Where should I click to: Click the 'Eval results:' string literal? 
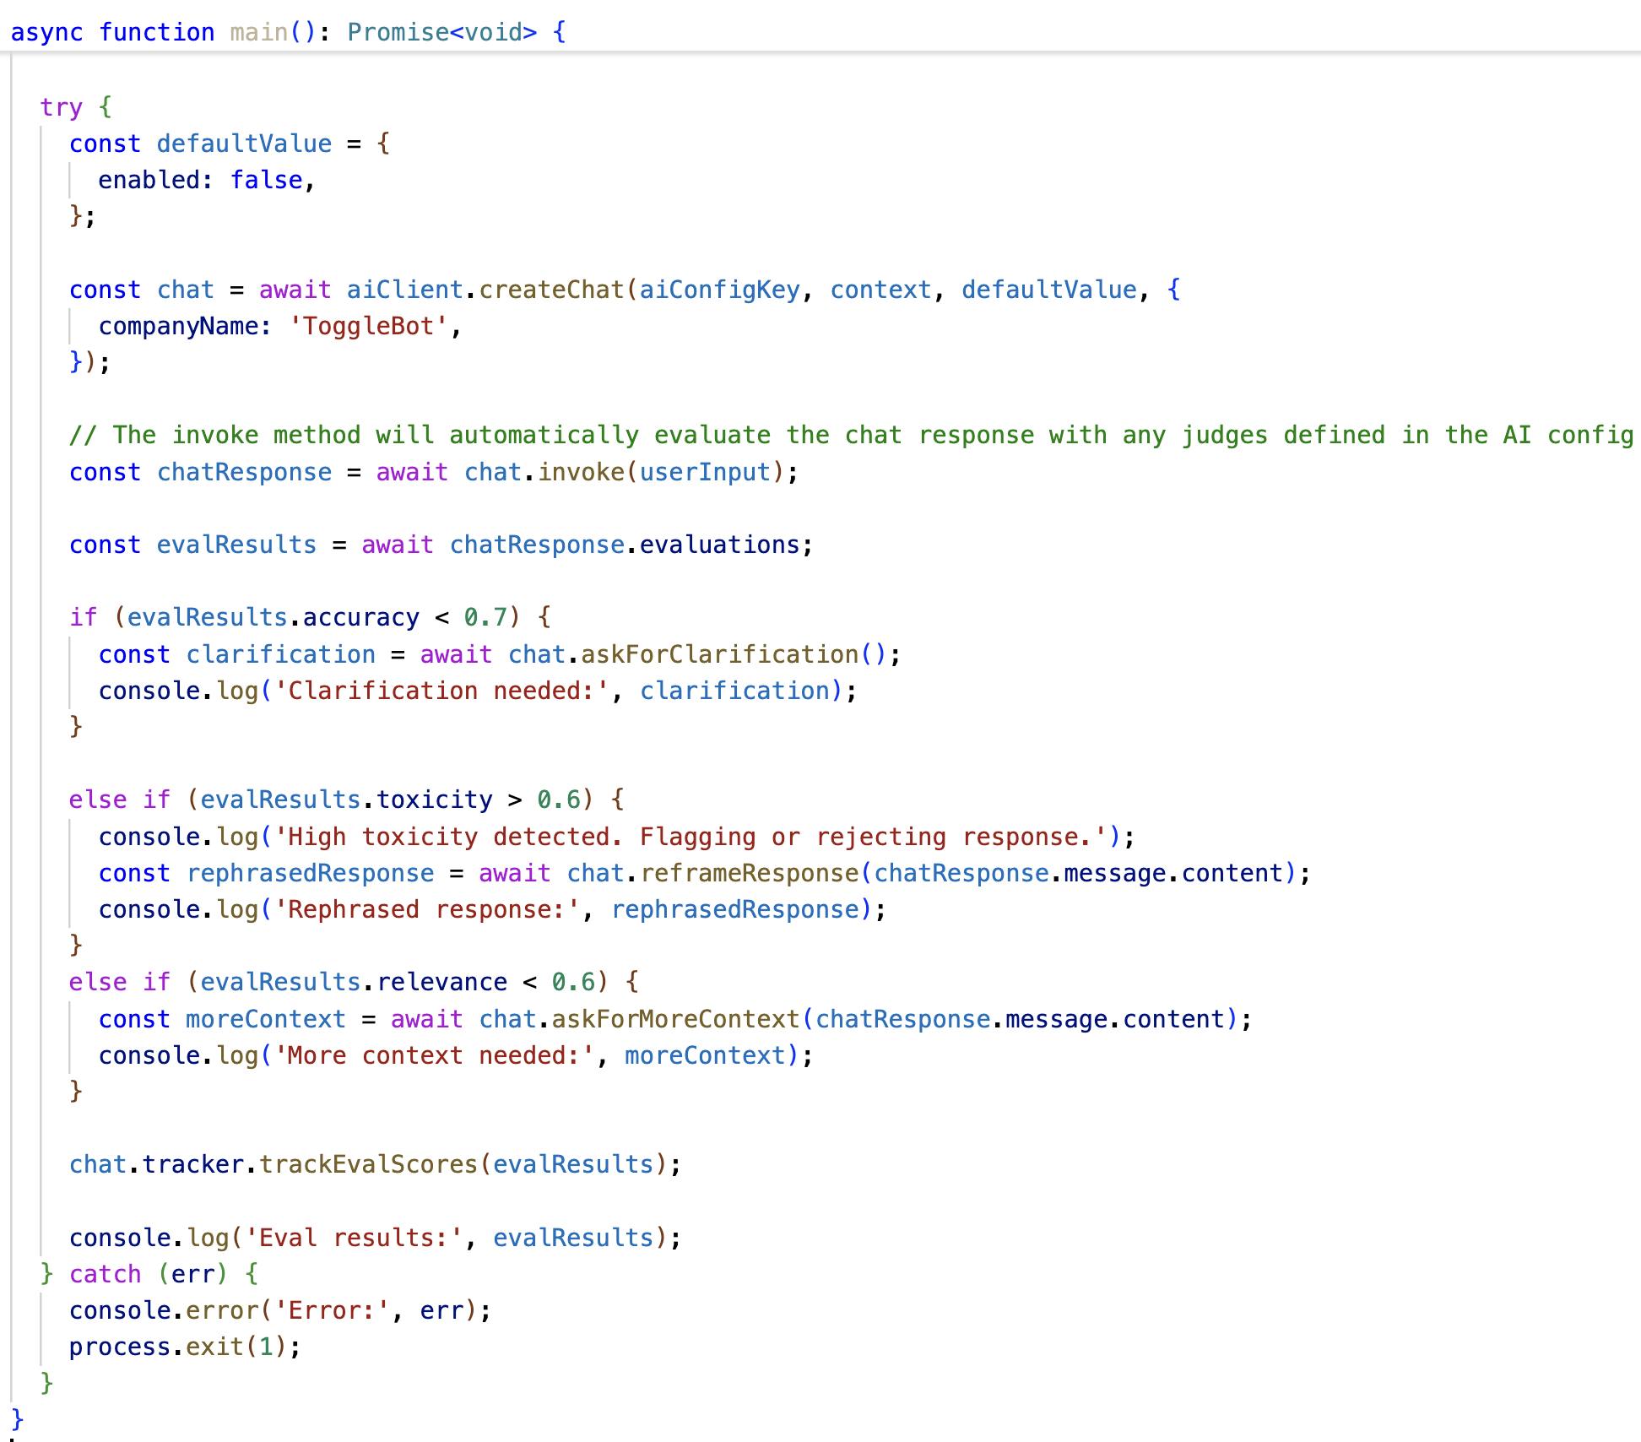coord(354,1238)
